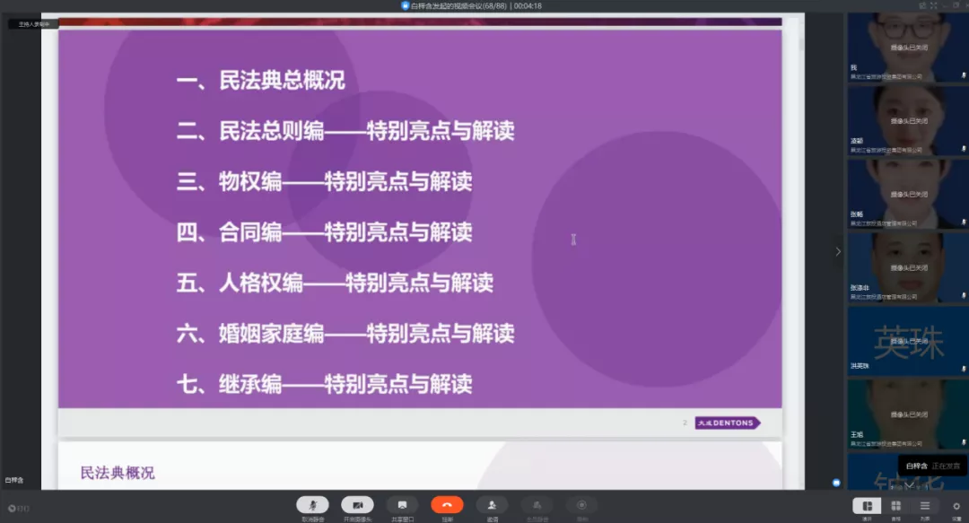Select the sixth participant thumbnail labeled 王旭
Viewport: 969px width, 523px height.
pyautogui.click(x=907, y=414)
